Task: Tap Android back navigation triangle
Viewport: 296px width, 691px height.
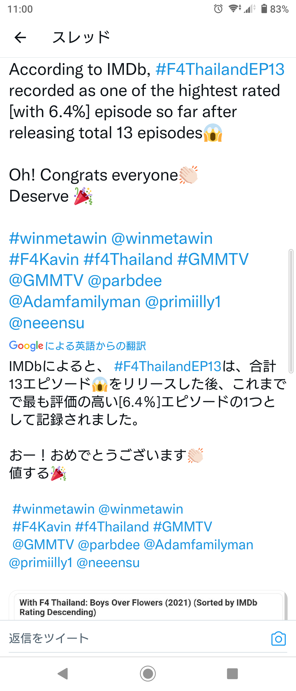Action: 63,673
